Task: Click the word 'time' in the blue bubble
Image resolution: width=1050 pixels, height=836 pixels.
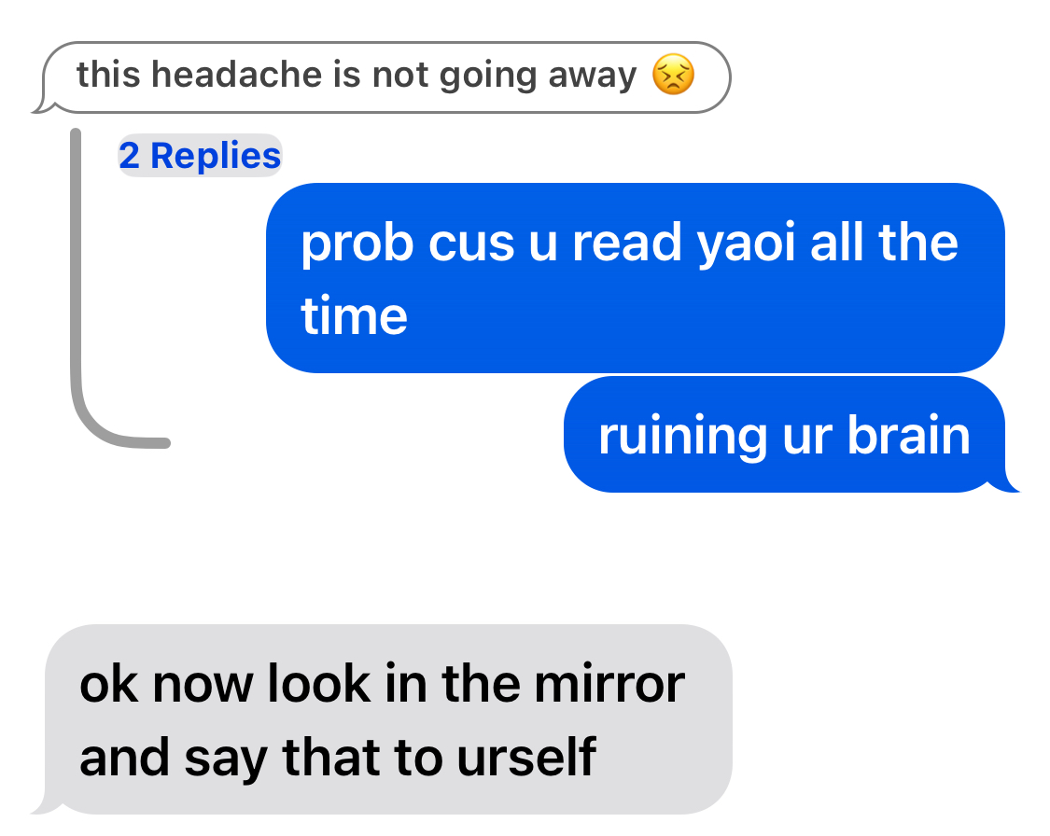Action: [355, 316]
